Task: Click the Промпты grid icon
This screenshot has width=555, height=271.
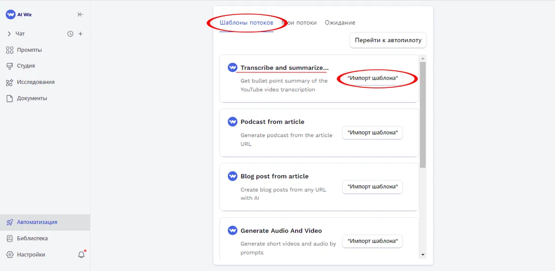Action: tap(9, 50)
